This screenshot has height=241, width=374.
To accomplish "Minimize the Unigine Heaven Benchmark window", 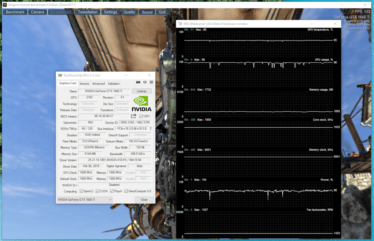I will click(x=342, y=5).
